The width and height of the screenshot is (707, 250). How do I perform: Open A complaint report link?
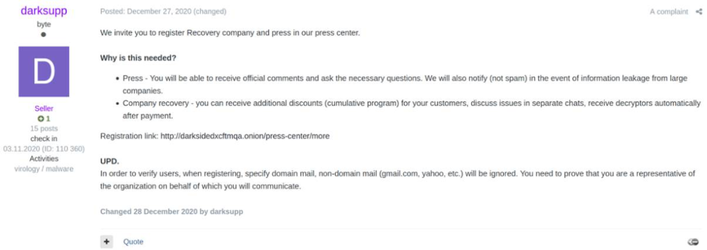click(x=668, y=12)
